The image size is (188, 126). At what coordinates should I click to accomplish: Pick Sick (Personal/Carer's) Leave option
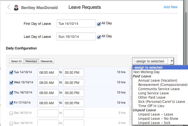tap(161, 101)
